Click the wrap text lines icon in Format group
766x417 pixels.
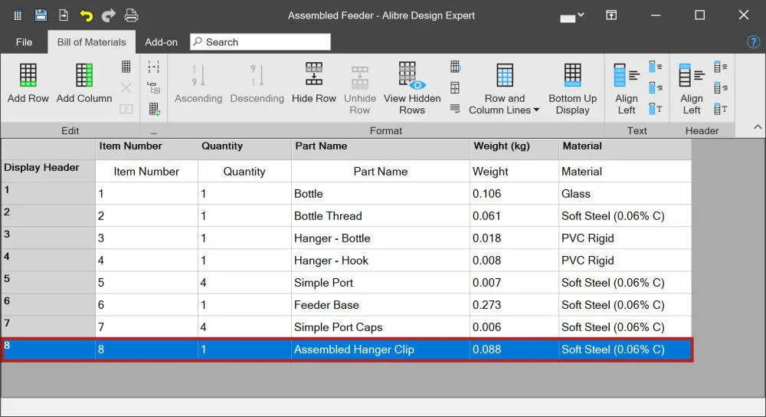pos(455,109)
